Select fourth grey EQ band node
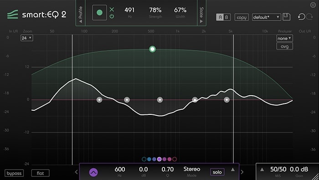The image size is (319, 180). point(195,100)
